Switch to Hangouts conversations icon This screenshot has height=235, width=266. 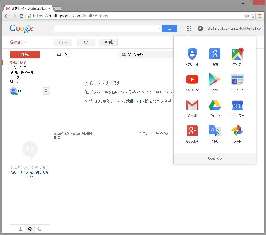30,229
